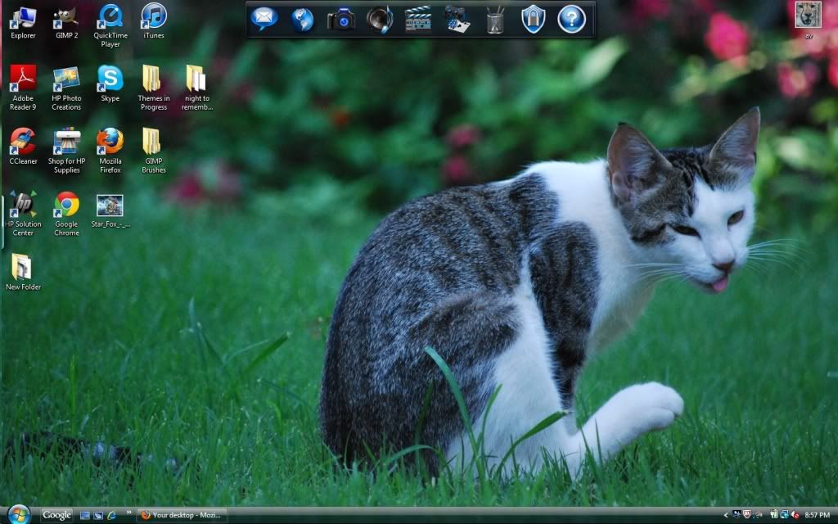The width and height of the screenshot is (838, 524).
Task: Open Skype desktop shortcut
Action: [x=110, y=79]
